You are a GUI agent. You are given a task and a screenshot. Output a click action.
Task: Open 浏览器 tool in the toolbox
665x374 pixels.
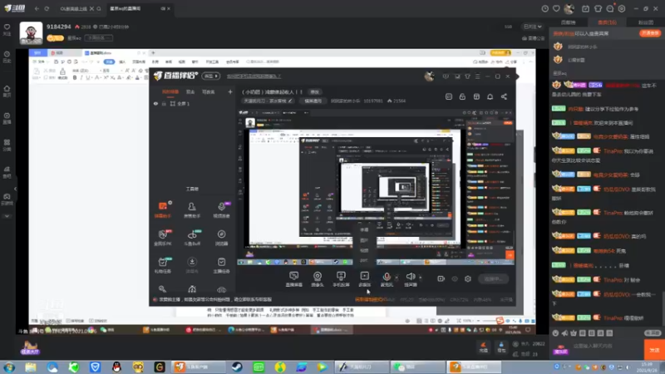coord(221,238)
